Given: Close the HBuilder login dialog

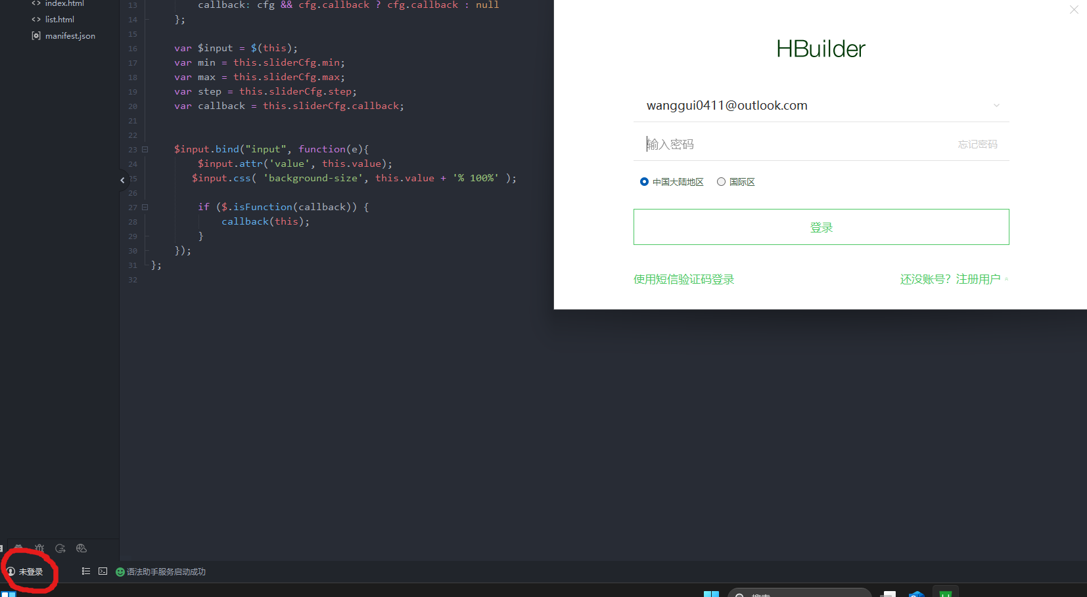Looking at the screenshot, I should (1074, 10).
